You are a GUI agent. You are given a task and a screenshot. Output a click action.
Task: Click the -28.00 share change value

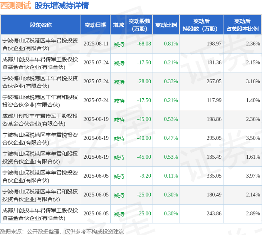(x=144, y=82)
